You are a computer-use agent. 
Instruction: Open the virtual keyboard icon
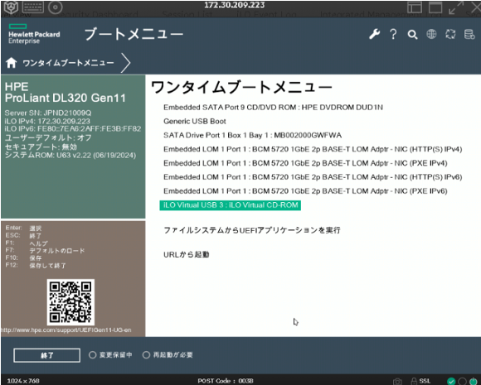click(33, 7)
